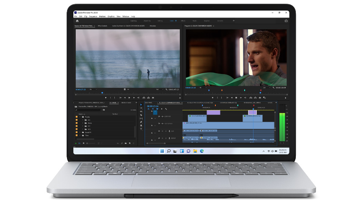Select the Track Select Forward tool
Image resolution: width=362 pixels, height=205 pixels.
(x=141, y=108)
